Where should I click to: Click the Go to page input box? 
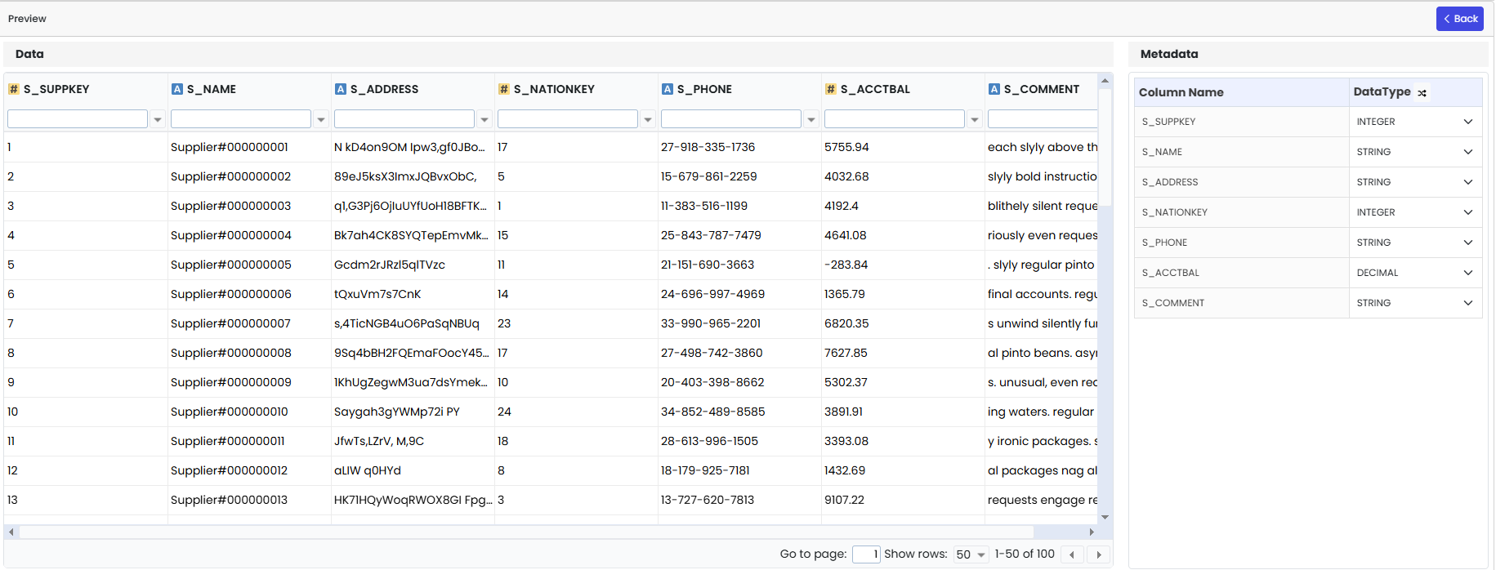(x=866, y=554)
